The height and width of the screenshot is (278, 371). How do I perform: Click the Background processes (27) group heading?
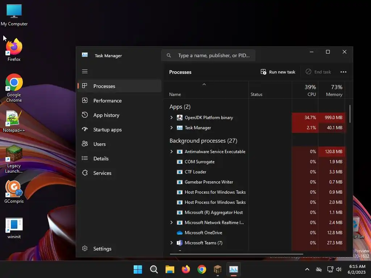[203, 141]
